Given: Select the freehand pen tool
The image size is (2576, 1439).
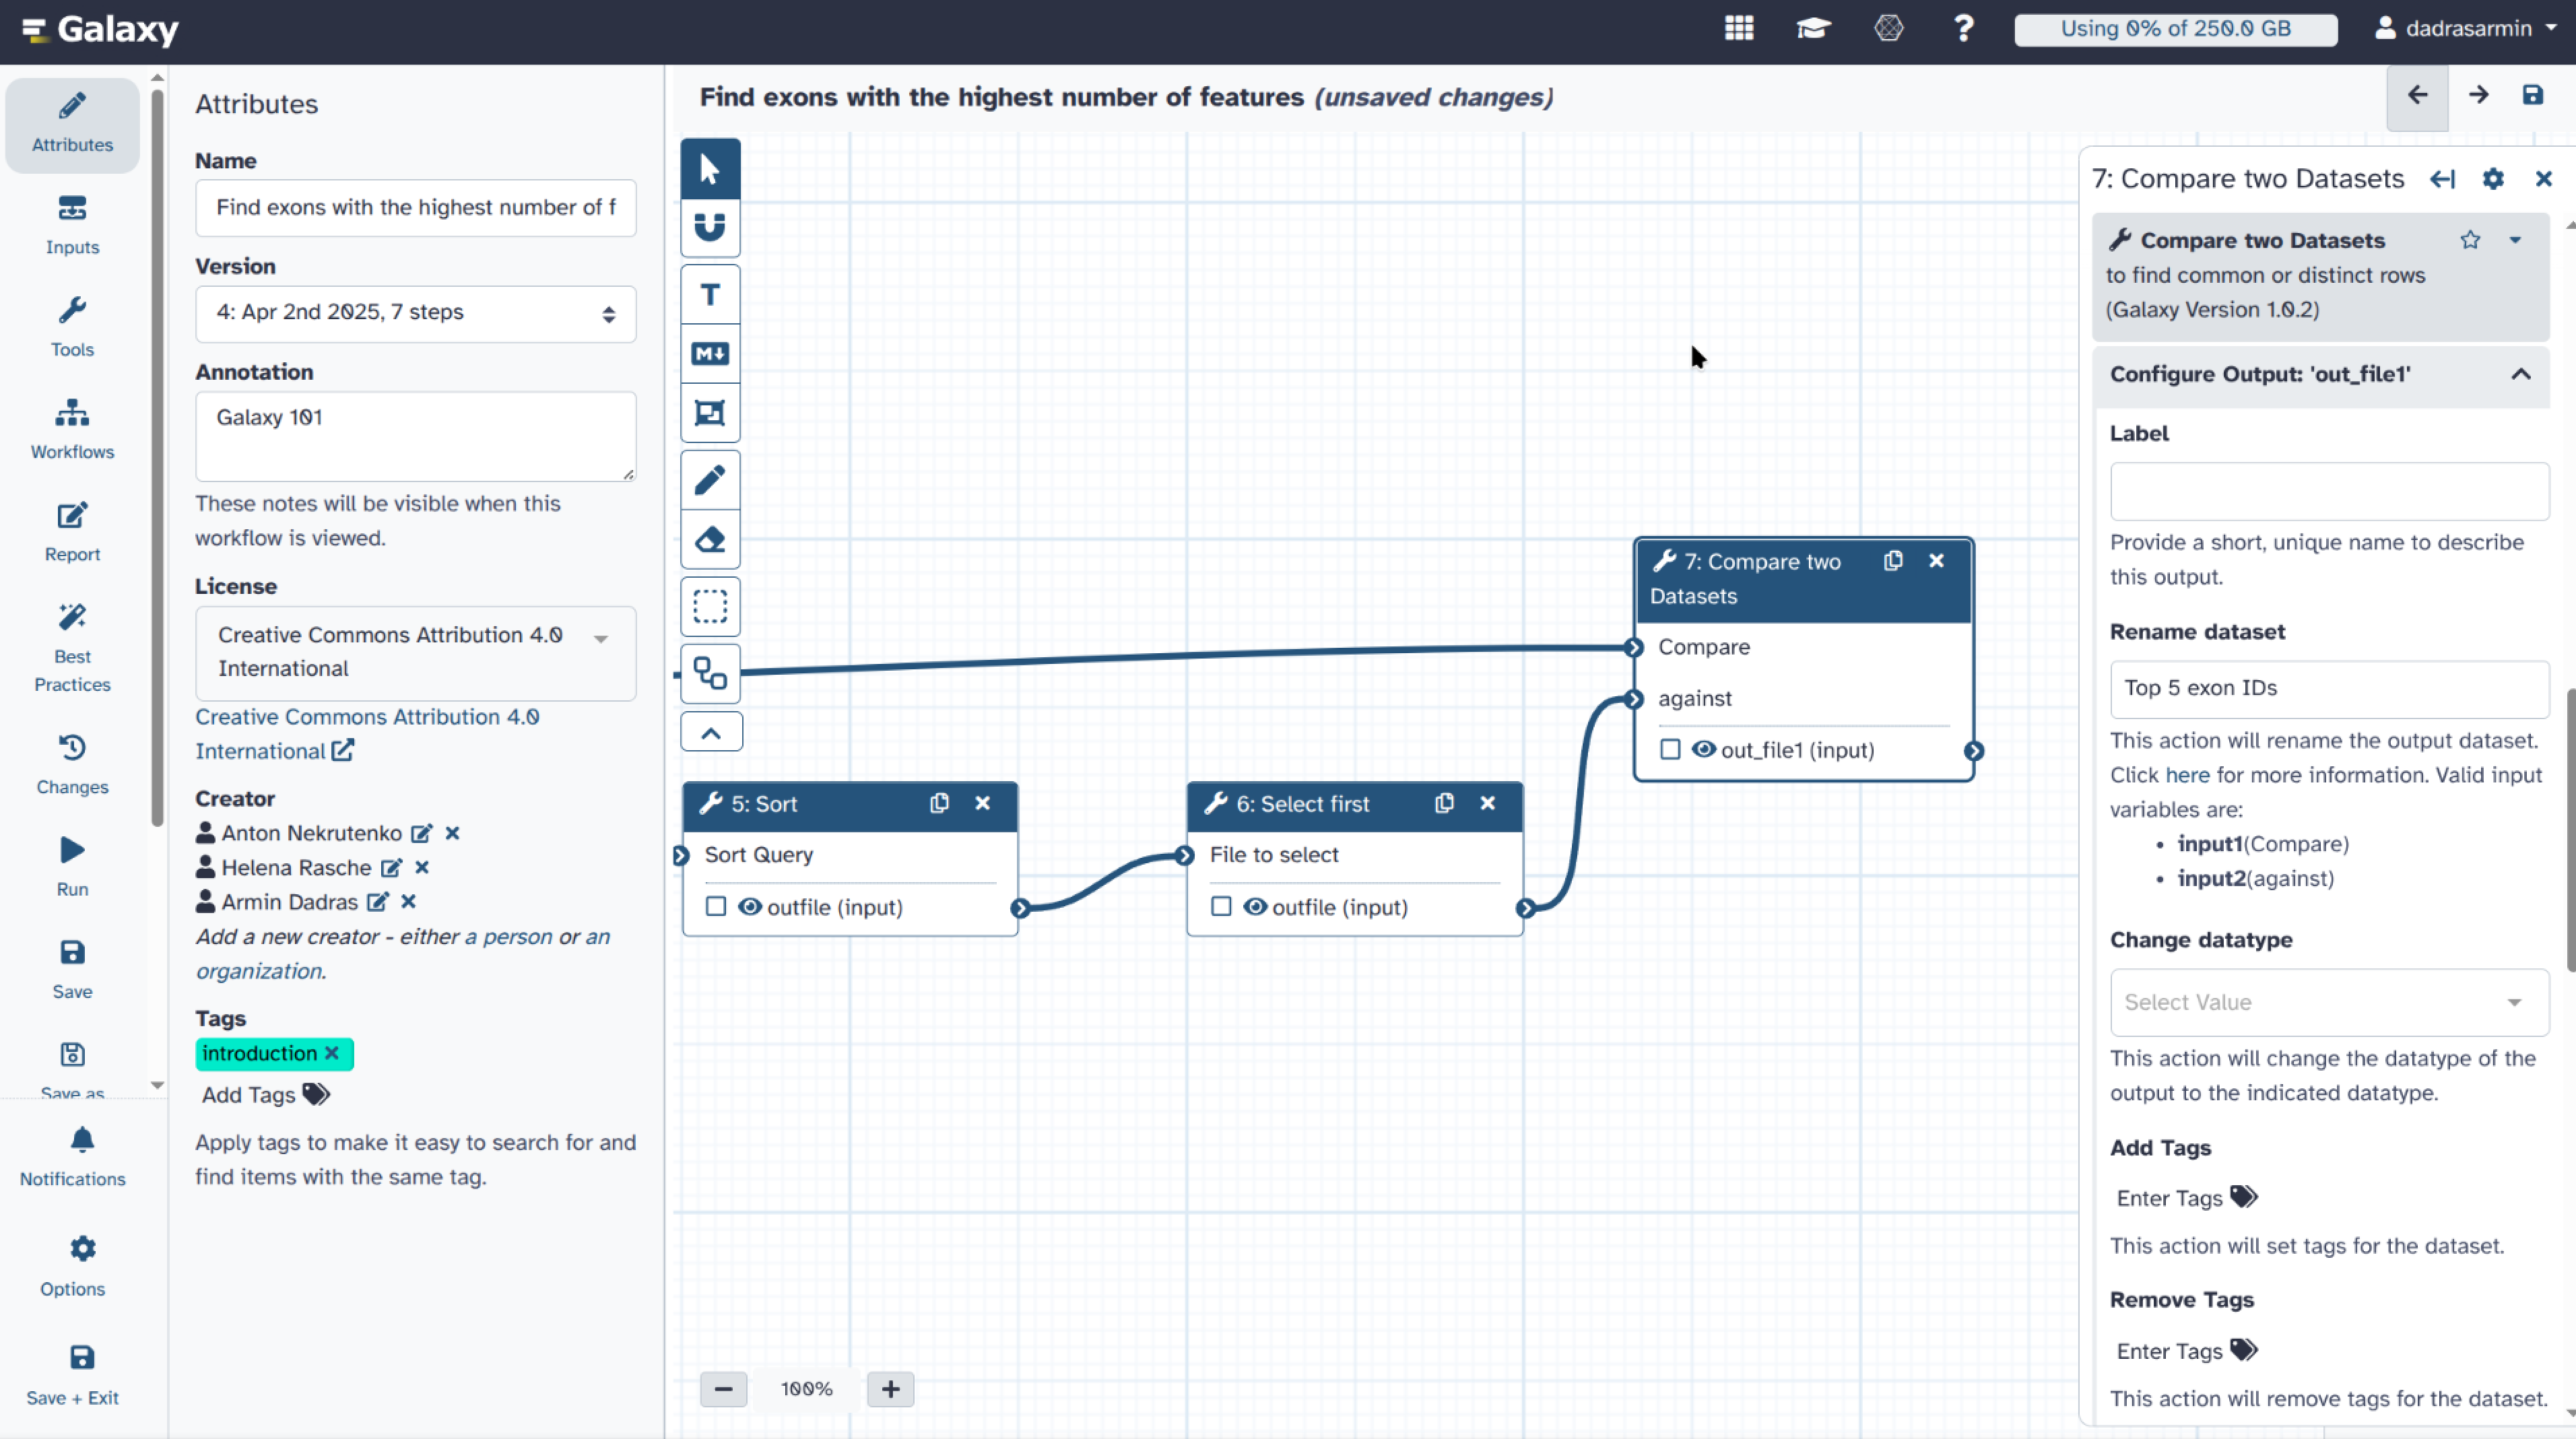Looking at the screenshot, I should (x=710, y=480).
